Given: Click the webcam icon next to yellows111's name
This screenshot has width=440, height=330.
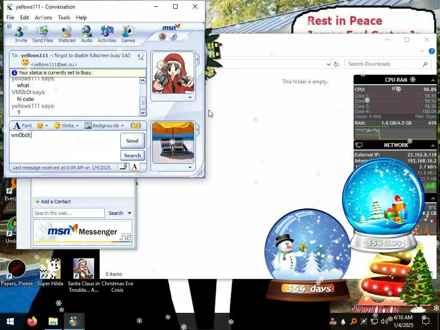Looking at the screenshot, I should [141, 56].
